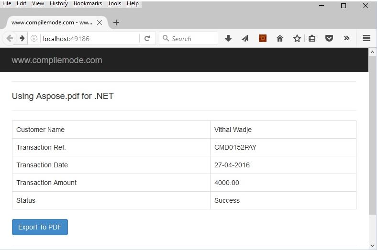This screenshot has height=251, width=378.
Task: Open the History menu
Action: click(x=59, y=4)
